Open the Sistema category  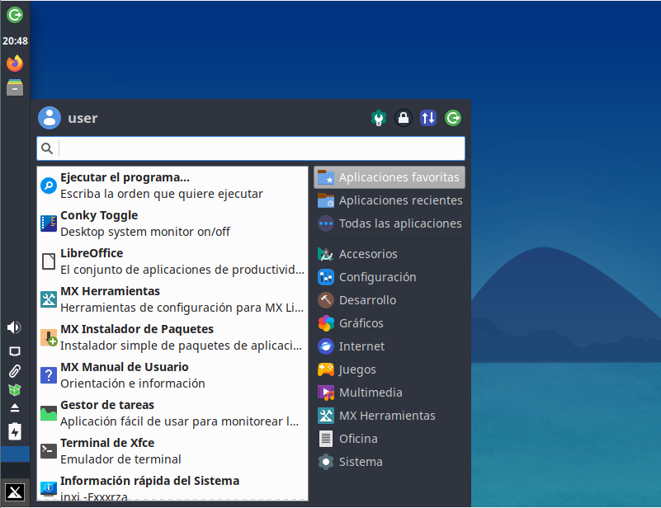(390, 462)
